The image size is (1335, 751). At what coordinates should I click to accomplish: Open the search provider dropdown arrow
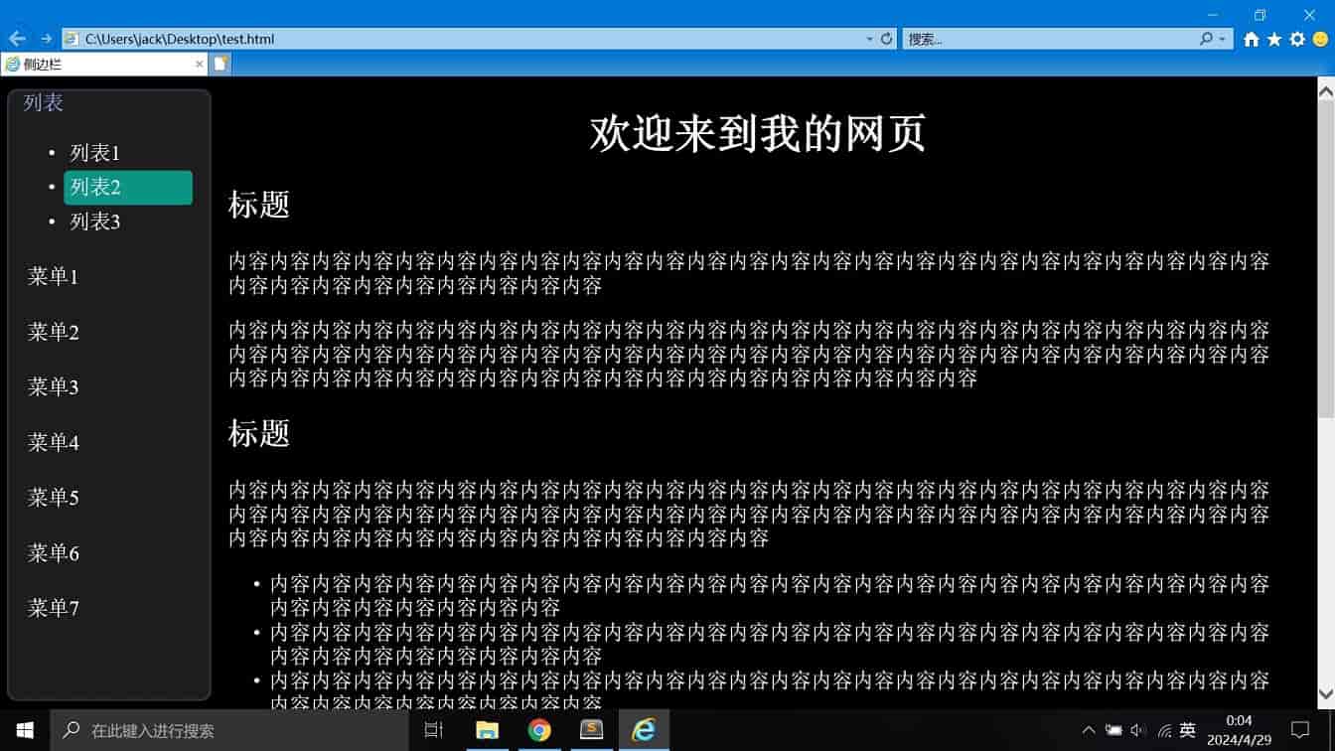[1222, 39]
